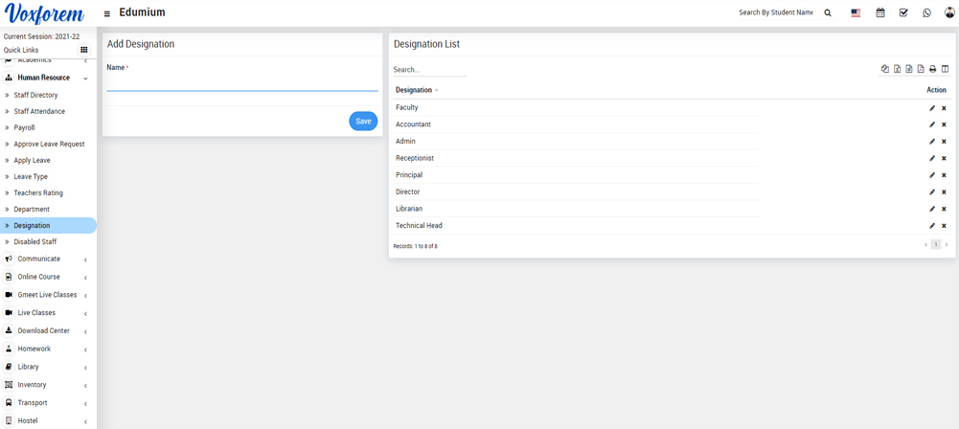
Task: Open the WhatsApp icon in header
Action: click(926, 12)
